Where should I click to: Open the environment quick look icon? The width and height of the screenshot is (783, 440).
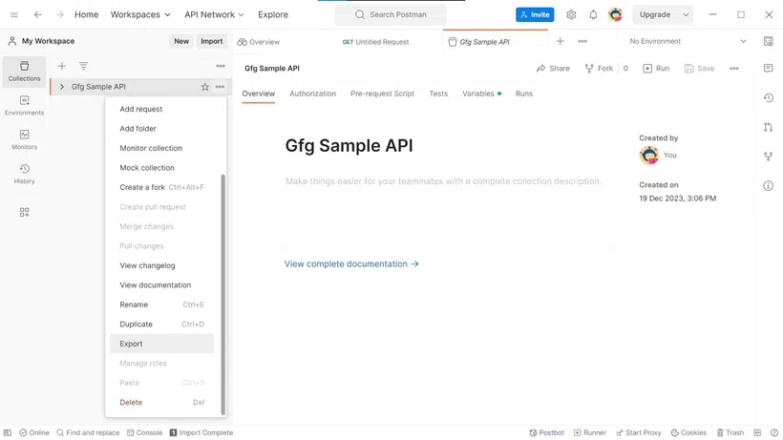[x=769, y=41]
